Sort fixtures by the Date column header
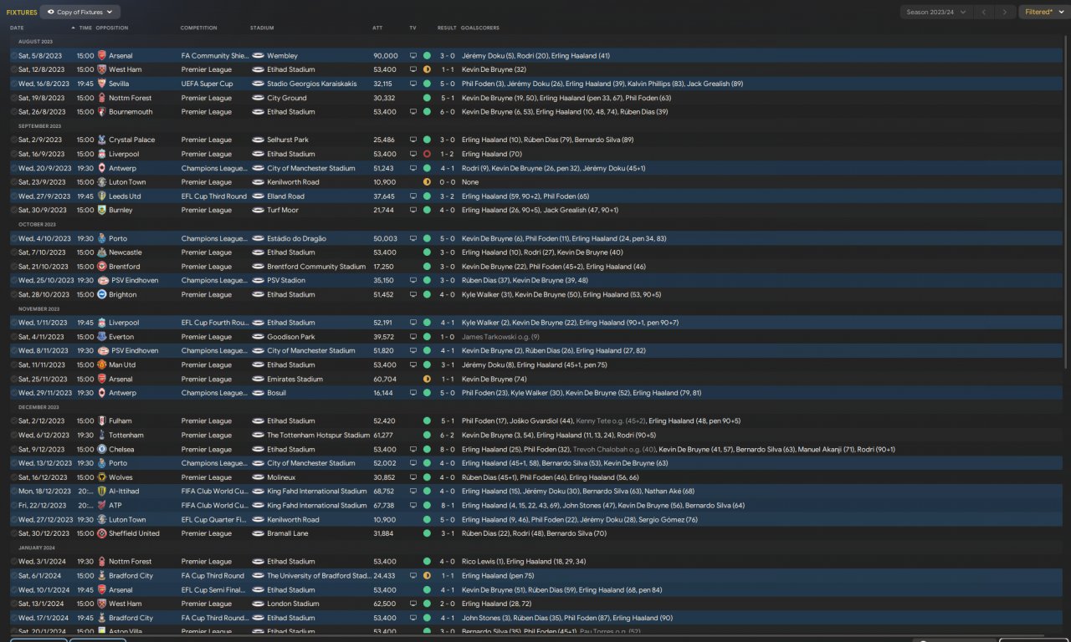Viewport: 1071px width, 642px height. (17, 28)
